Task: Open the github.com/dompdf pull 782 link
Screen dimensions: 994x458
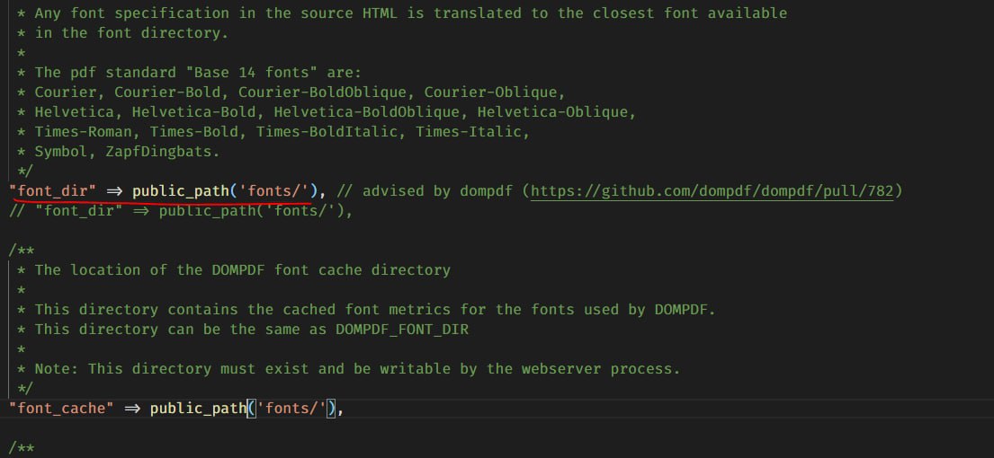Action: (712, 190)
